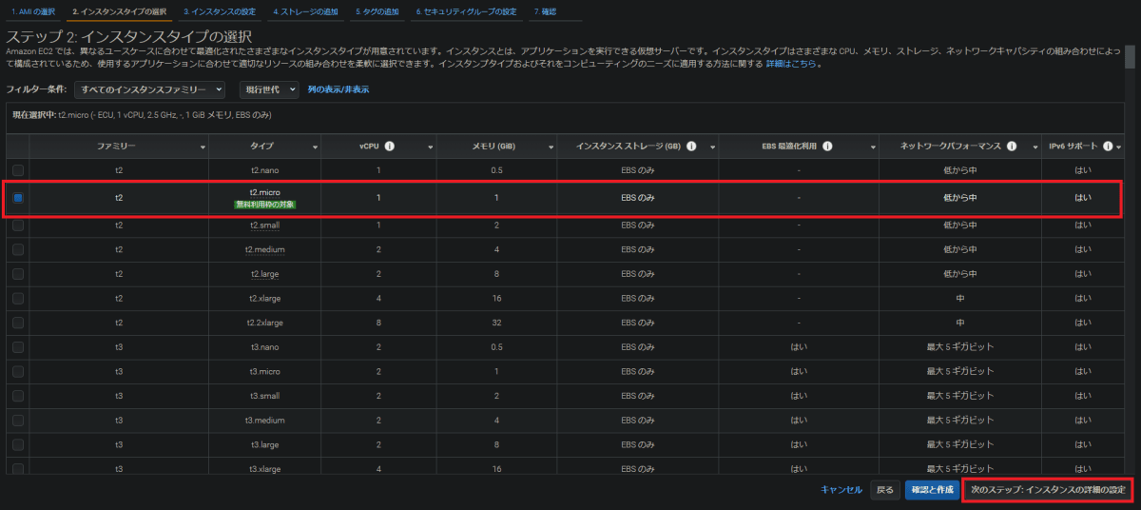The height and width of the screenshot is (510, 1141).
Task: Select the t2.medium row checkbox
Action: coord(18,249)
